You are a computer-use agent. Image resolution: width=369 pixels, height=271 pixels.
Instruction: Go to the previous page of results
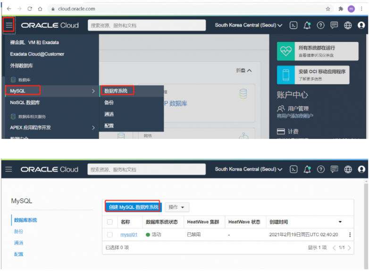coord(334,248)
